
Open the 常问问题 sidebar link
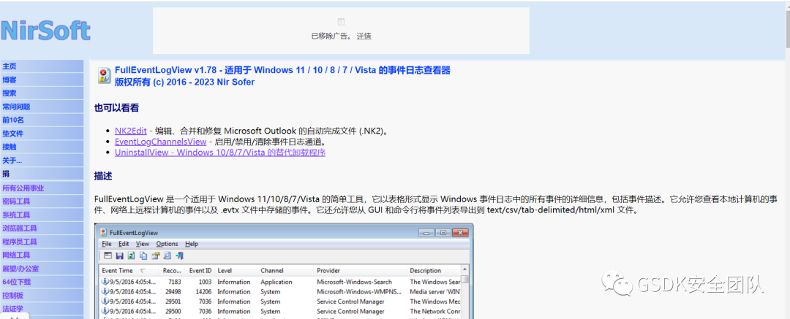(x=16, y=107)
